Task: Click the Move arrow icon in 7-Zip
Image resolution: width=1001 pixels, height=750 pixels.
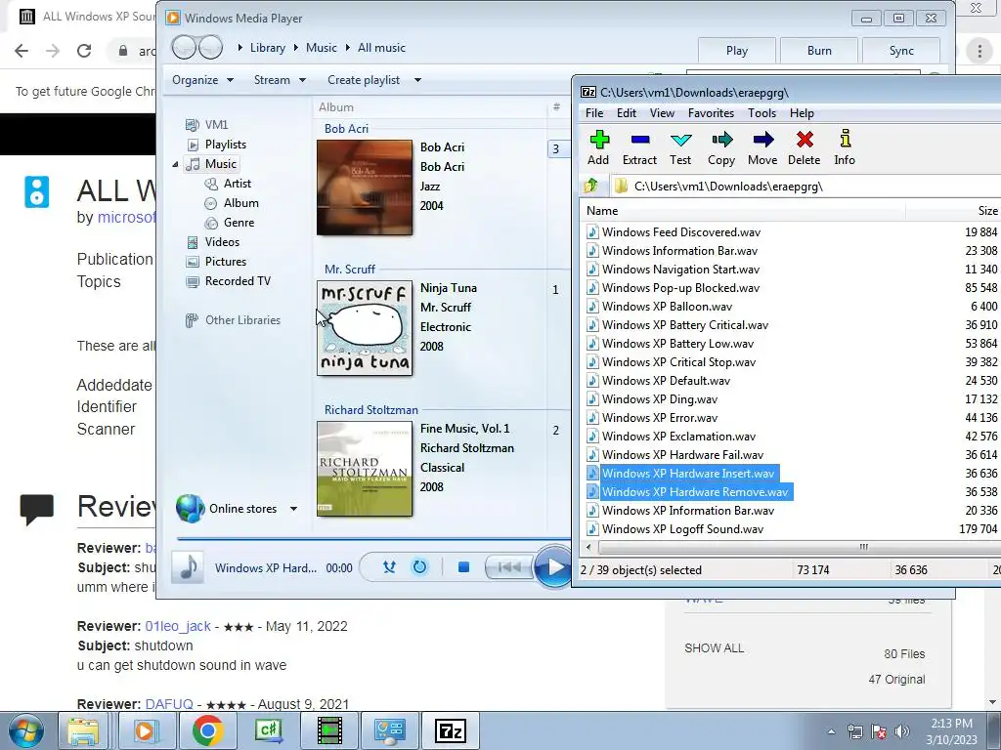Action: pos(762,140)
